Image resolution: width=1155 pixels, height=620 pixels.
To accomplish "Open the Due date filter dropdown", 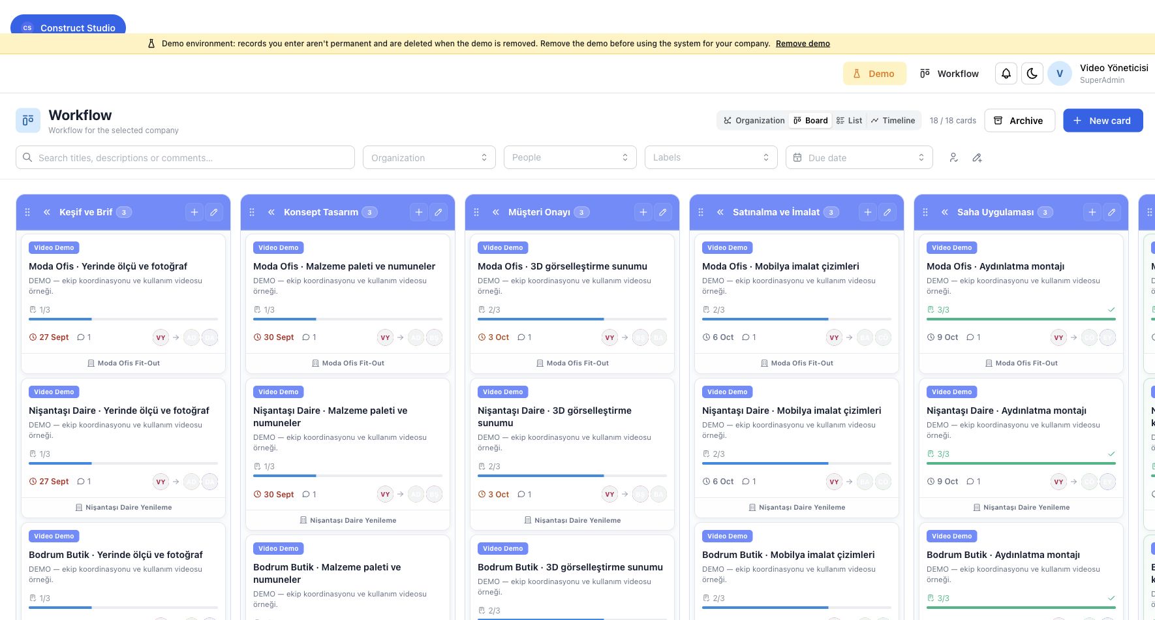I will click(x=859, y=157).
